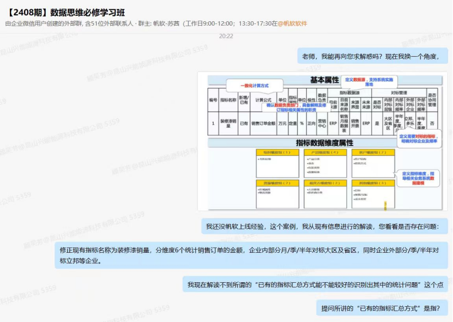Click the 基本属性 heading in the image

[x=324, y=80]
